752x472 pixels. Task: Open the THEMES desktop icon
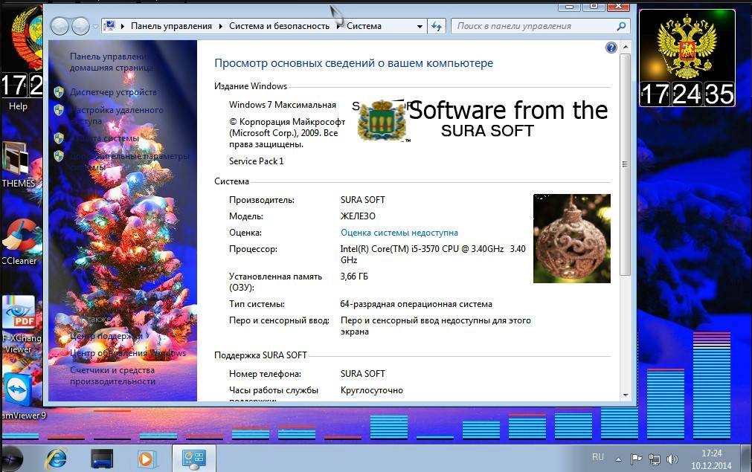click(x=19, y=164)
